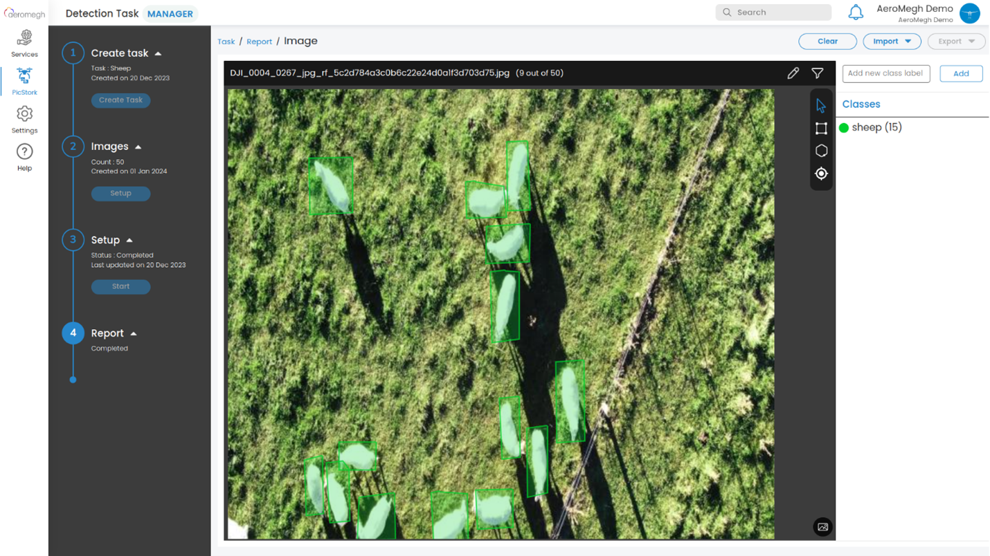The height and width of the screenshot is (556, 990).
Task: Collapse the Images step section
Action: 138,147
